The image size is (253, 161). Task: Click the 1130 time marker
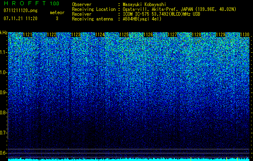tap(245, 35)
